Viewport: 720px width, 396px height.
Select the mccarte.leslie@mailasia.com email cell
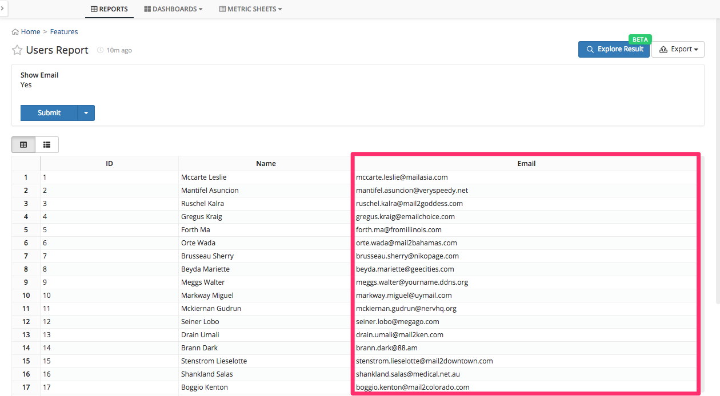(402, 177)
